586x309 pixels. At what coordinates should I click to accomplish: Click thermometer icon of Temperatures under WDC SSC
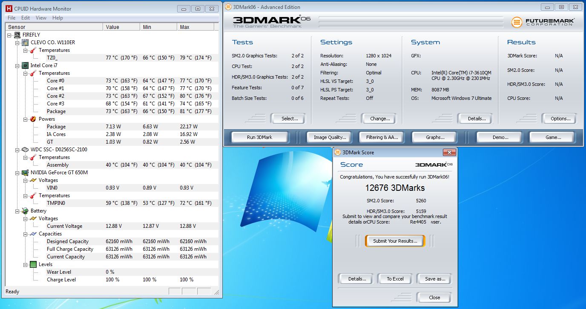pyautogui.click(x=34, y=157)
